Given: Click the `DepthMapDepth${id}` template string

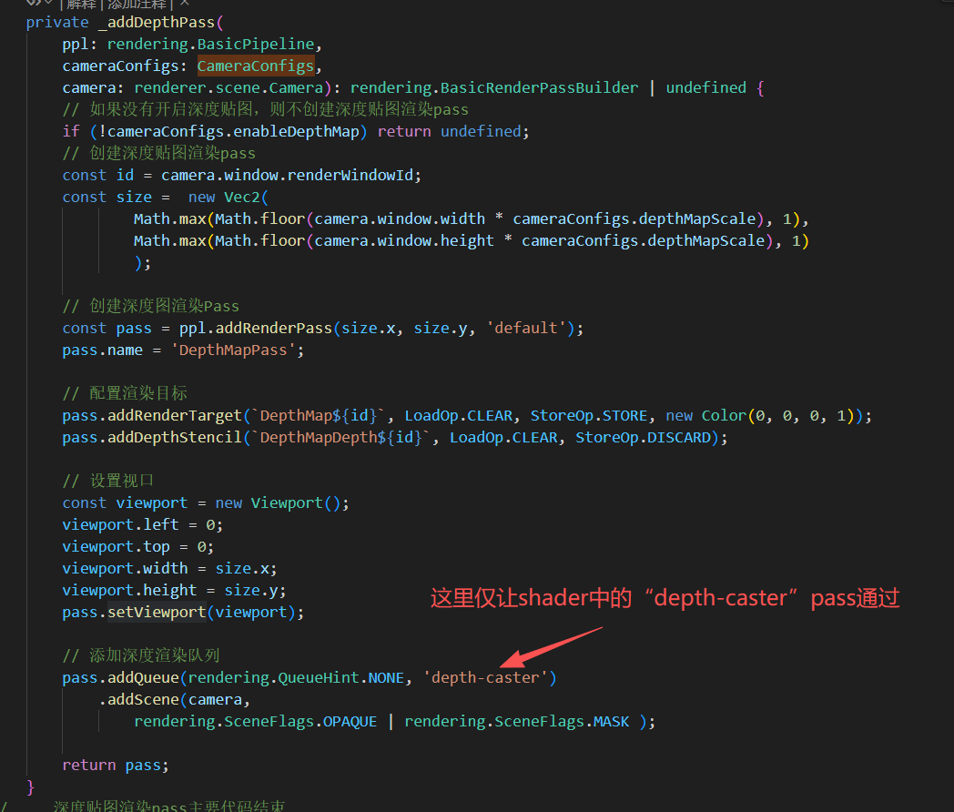Looking at the screenshot, I should 341,439.
